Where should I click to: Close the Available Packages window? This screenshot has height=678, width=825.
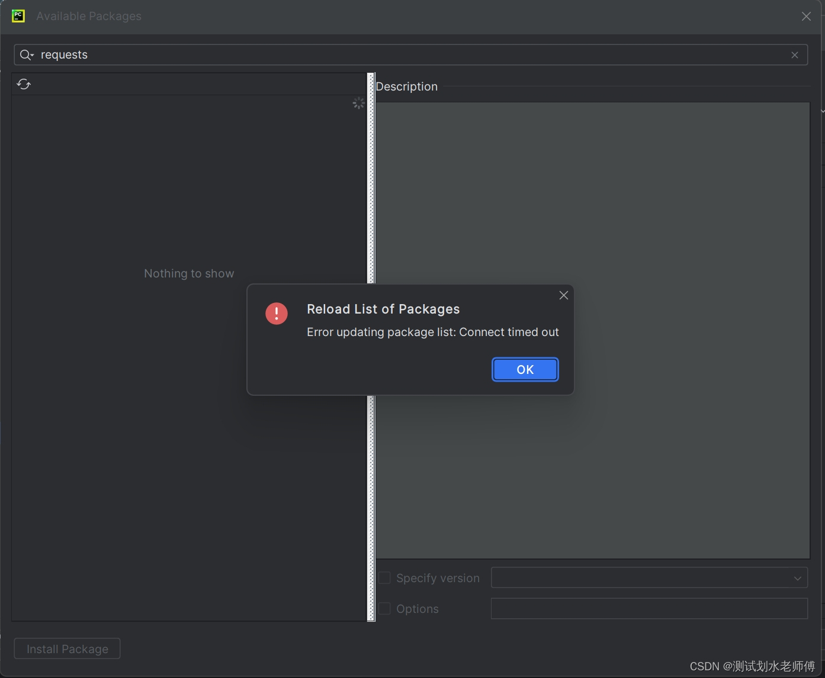click(806, 17)
